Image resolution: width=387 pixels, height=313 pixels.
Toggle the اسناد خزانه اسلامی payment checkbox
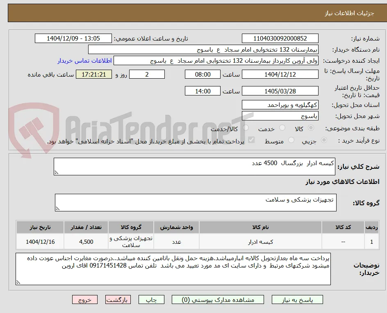click(251, 140)
